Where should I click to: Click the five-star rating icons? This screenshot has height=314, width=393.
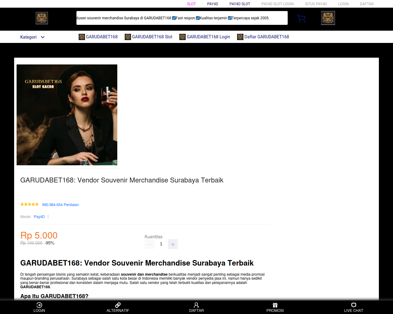pos(29,204)
